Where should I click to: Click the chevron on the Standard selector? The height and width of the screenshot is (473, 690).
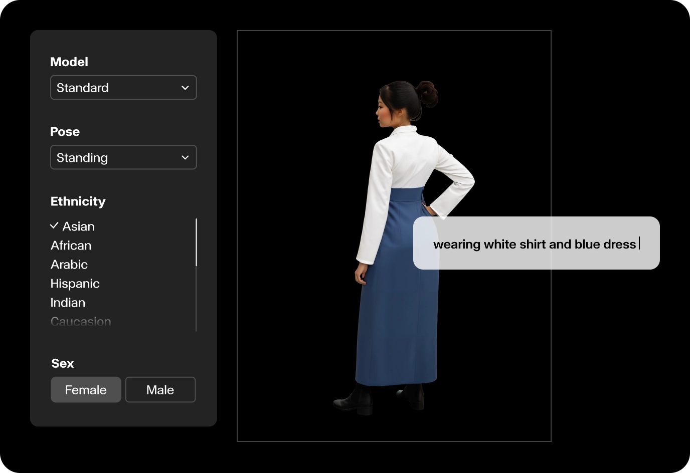tap(185, 87)
